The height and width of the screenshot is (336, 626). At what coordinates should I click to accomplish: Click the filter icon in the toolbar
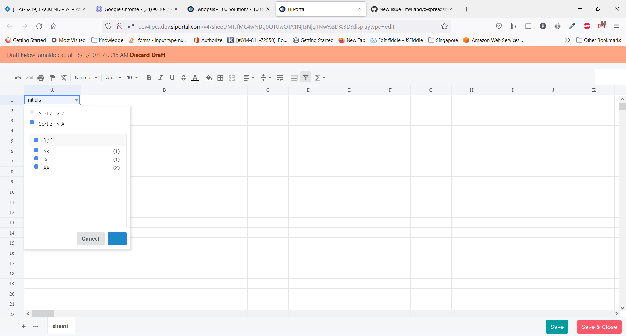click(x=306, y=77)
